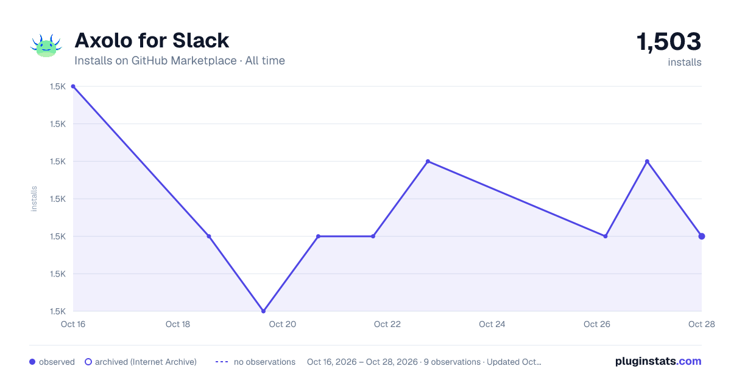
Task: Click the data point just after Oct 26
Action: coord(605,236)
